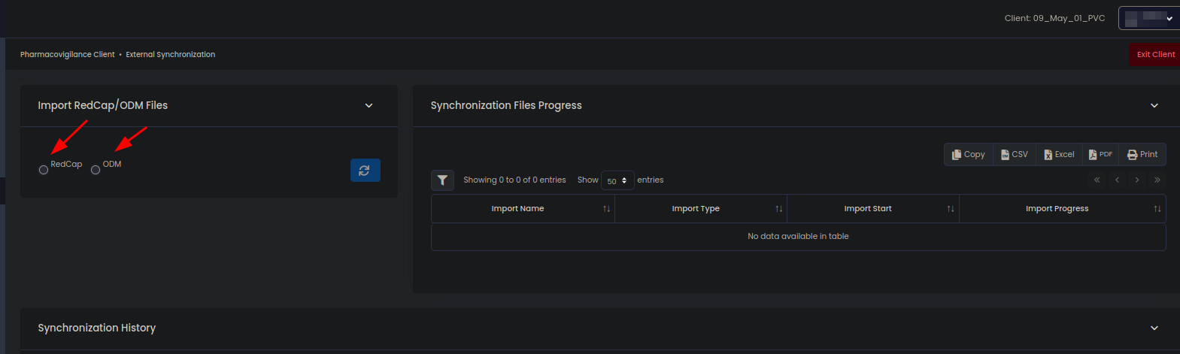Select the ODM radio button

tap(96, 170)
